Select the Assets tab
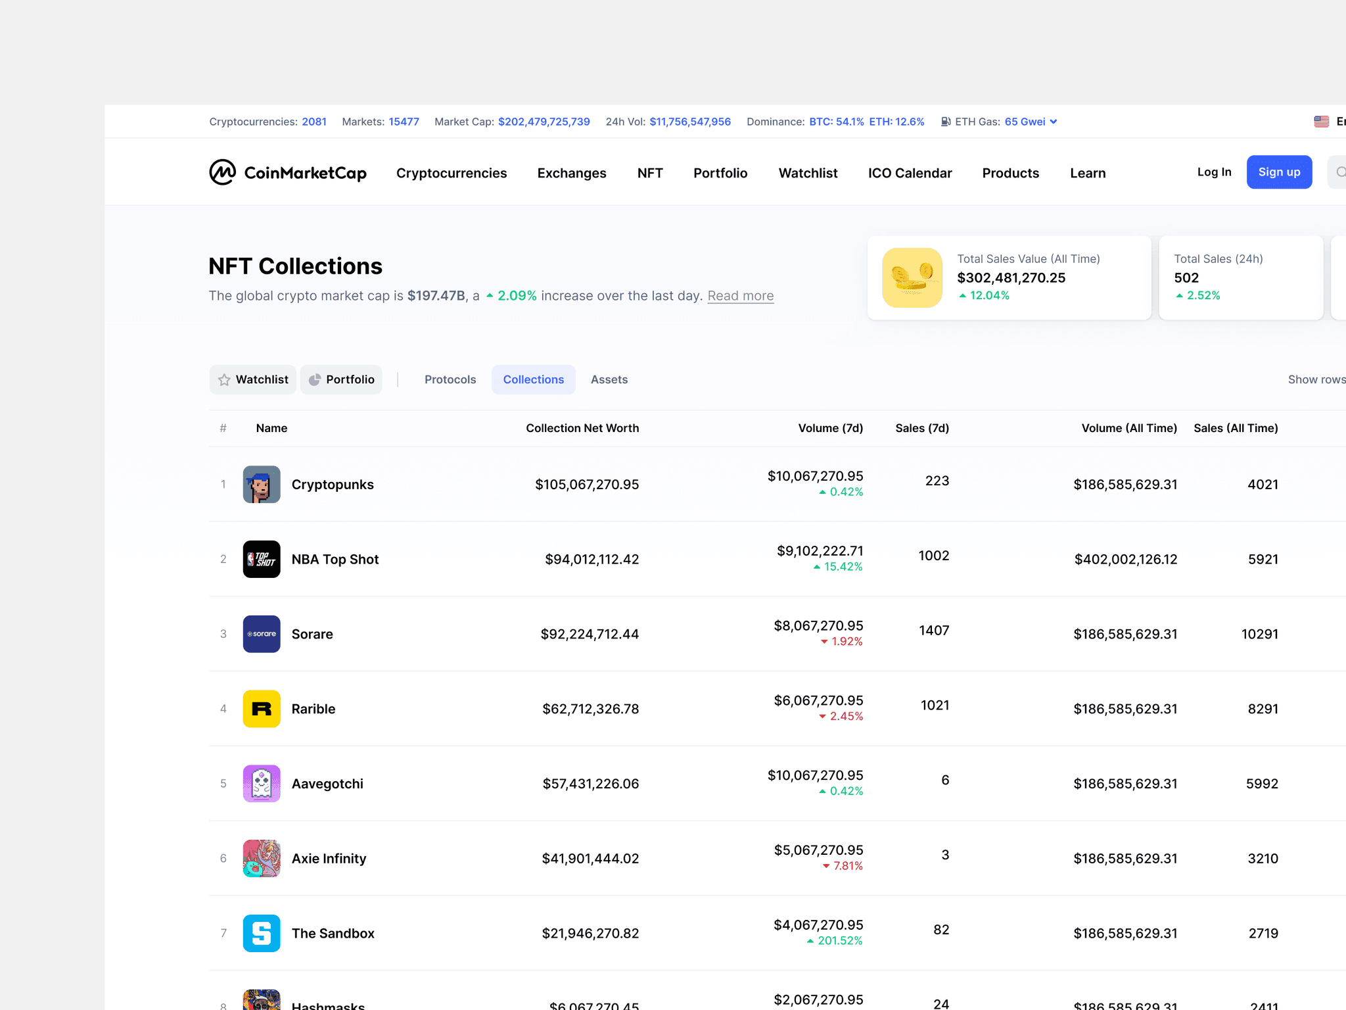 (x=609, y=379)
